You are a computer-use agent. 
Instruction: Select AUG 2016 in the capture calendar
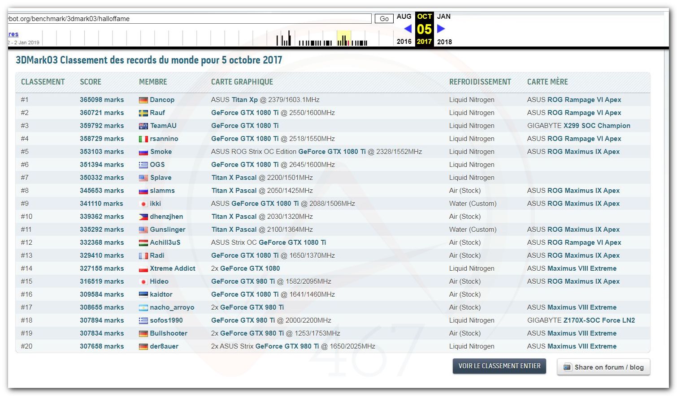click(x=404, y=29)
